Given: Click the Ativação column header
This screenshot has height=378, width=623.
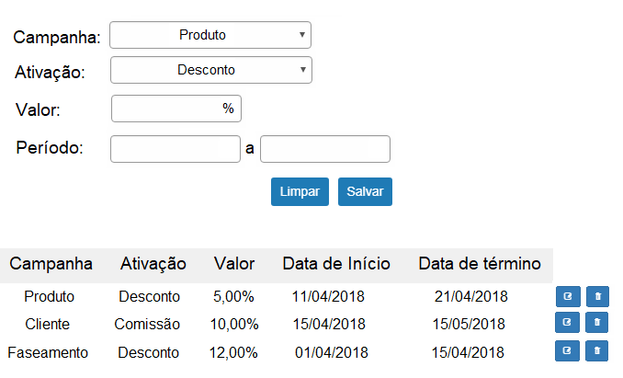Looking at the screenshot, I should coord(153,264).
